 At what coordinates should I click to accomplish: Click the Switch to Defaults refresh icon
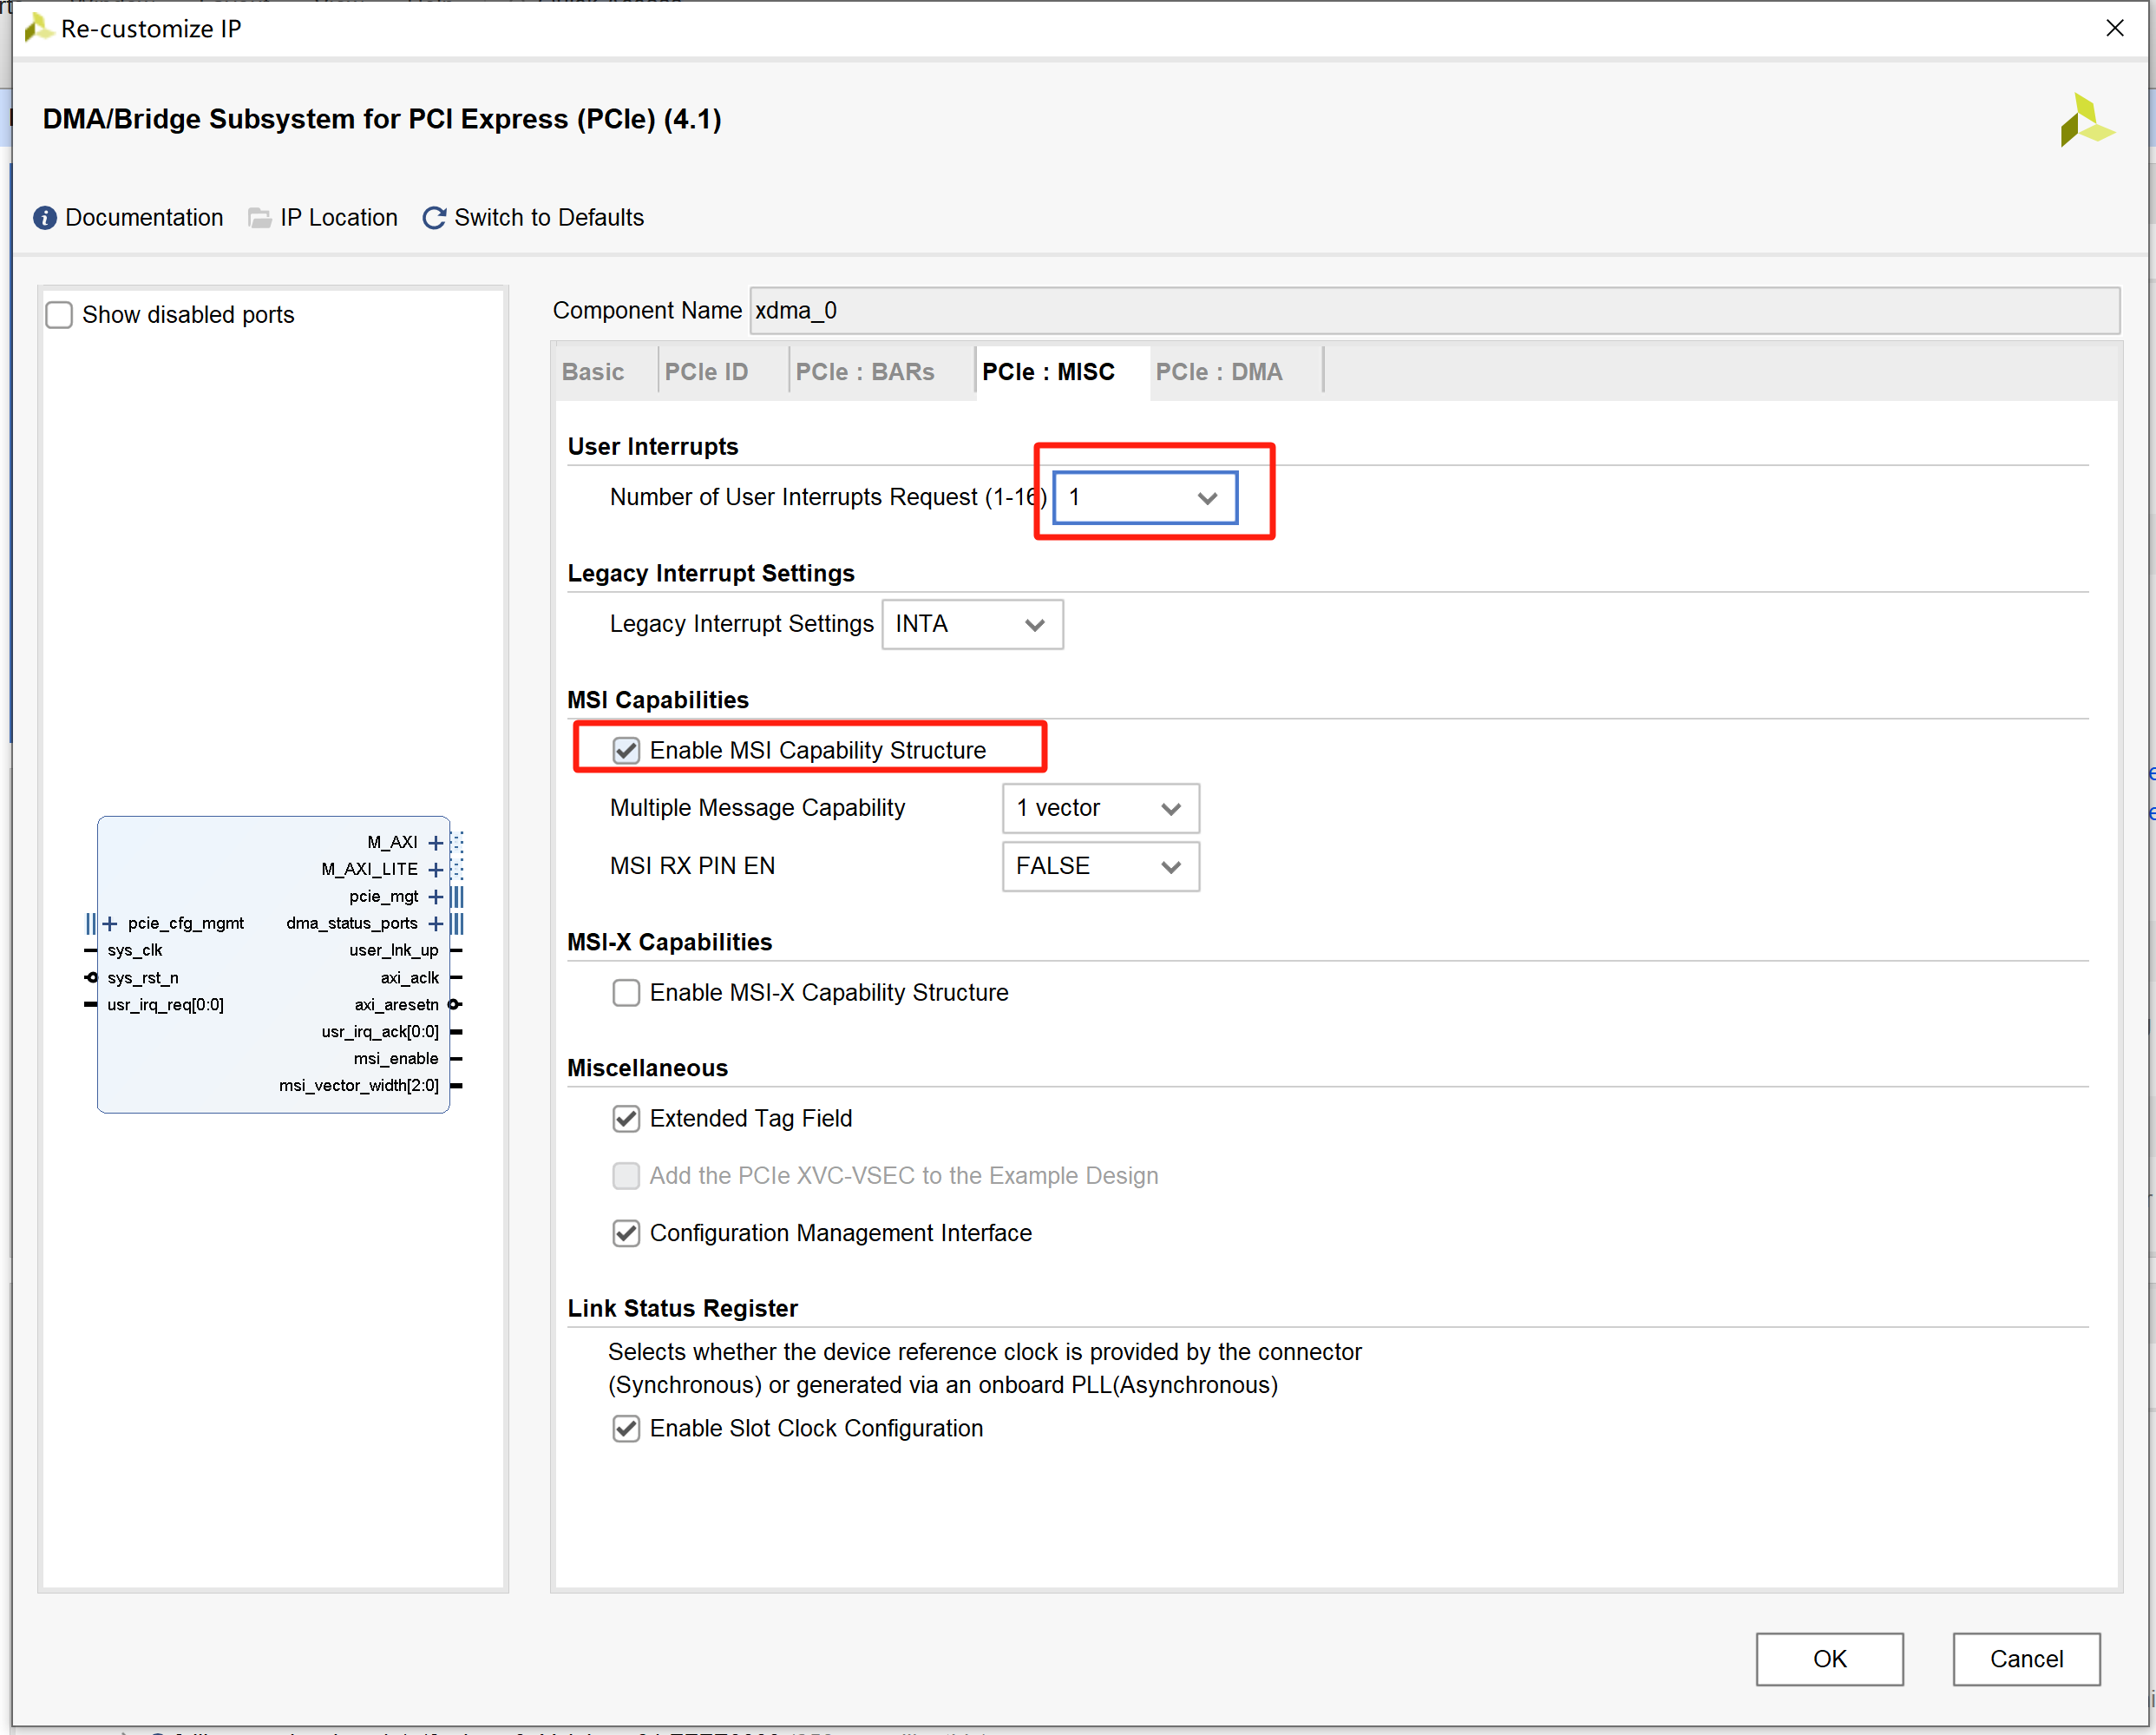[x=433, y=218]
